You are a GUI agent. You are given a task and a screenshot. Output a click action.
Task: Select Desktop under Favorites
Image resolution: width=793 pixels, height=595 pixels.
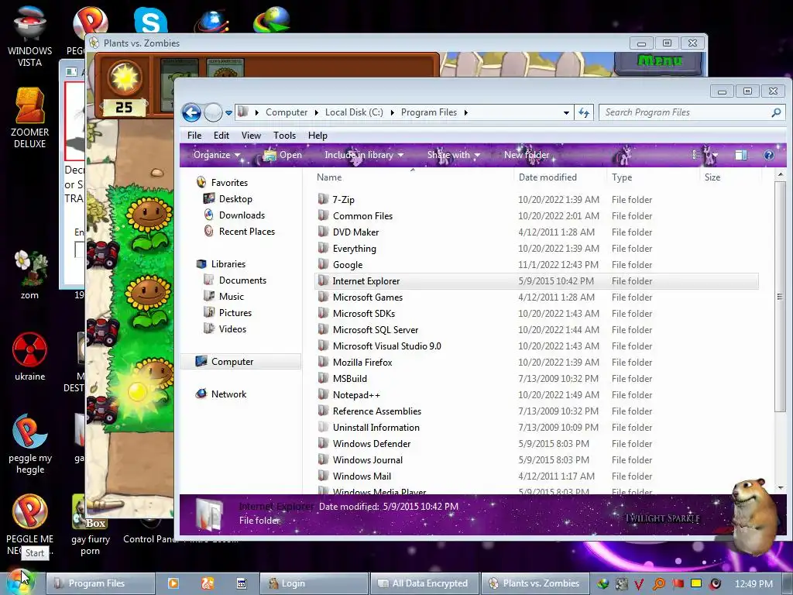(x=235, y=199)
